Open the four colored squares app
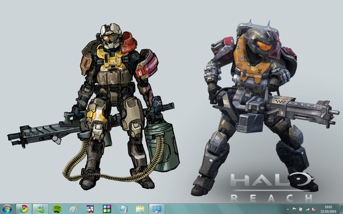The width and height of the screenshot is (343, 214). (107, 209)
